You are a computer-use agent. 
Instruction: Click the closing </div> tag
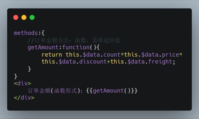pos(24,98)
